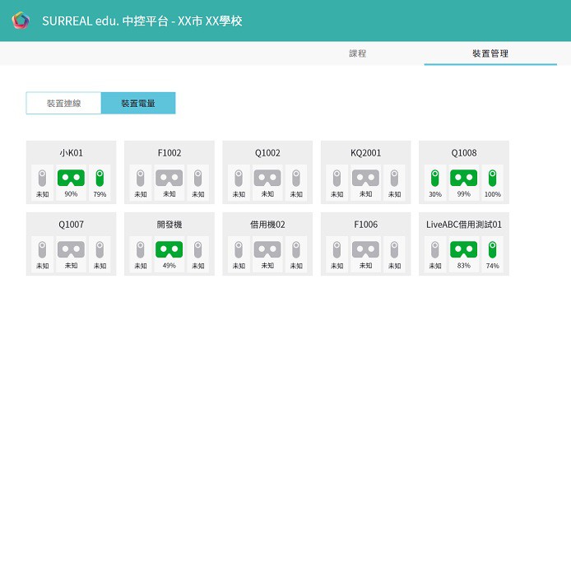Click Q1008 headset icon showing 99%
Viewport: 571px width, 576px height.
click(x=464, y=178)
